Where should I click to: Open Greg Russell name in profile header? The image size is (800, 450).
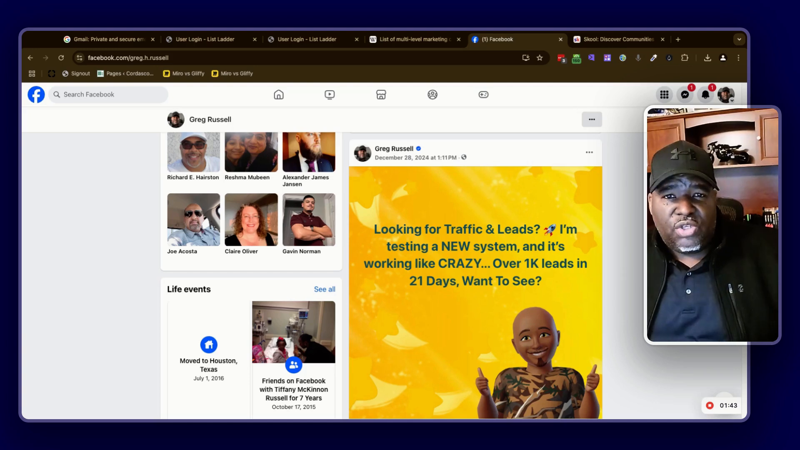click(x=210, y=120)
